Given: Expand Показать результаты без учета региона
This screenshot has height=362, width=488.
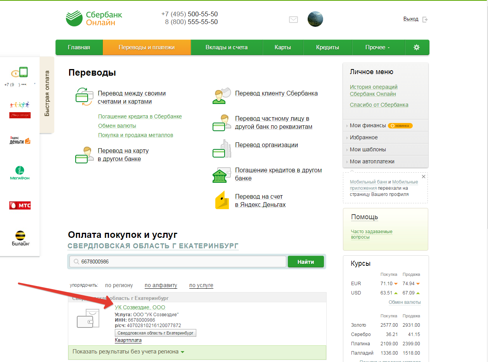Looking at the screenshot, I should tap(128, 352).
